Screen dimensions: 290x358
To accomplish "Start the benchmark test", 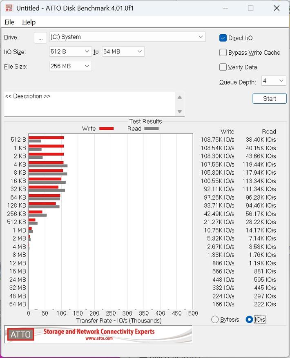I will 270,99.
